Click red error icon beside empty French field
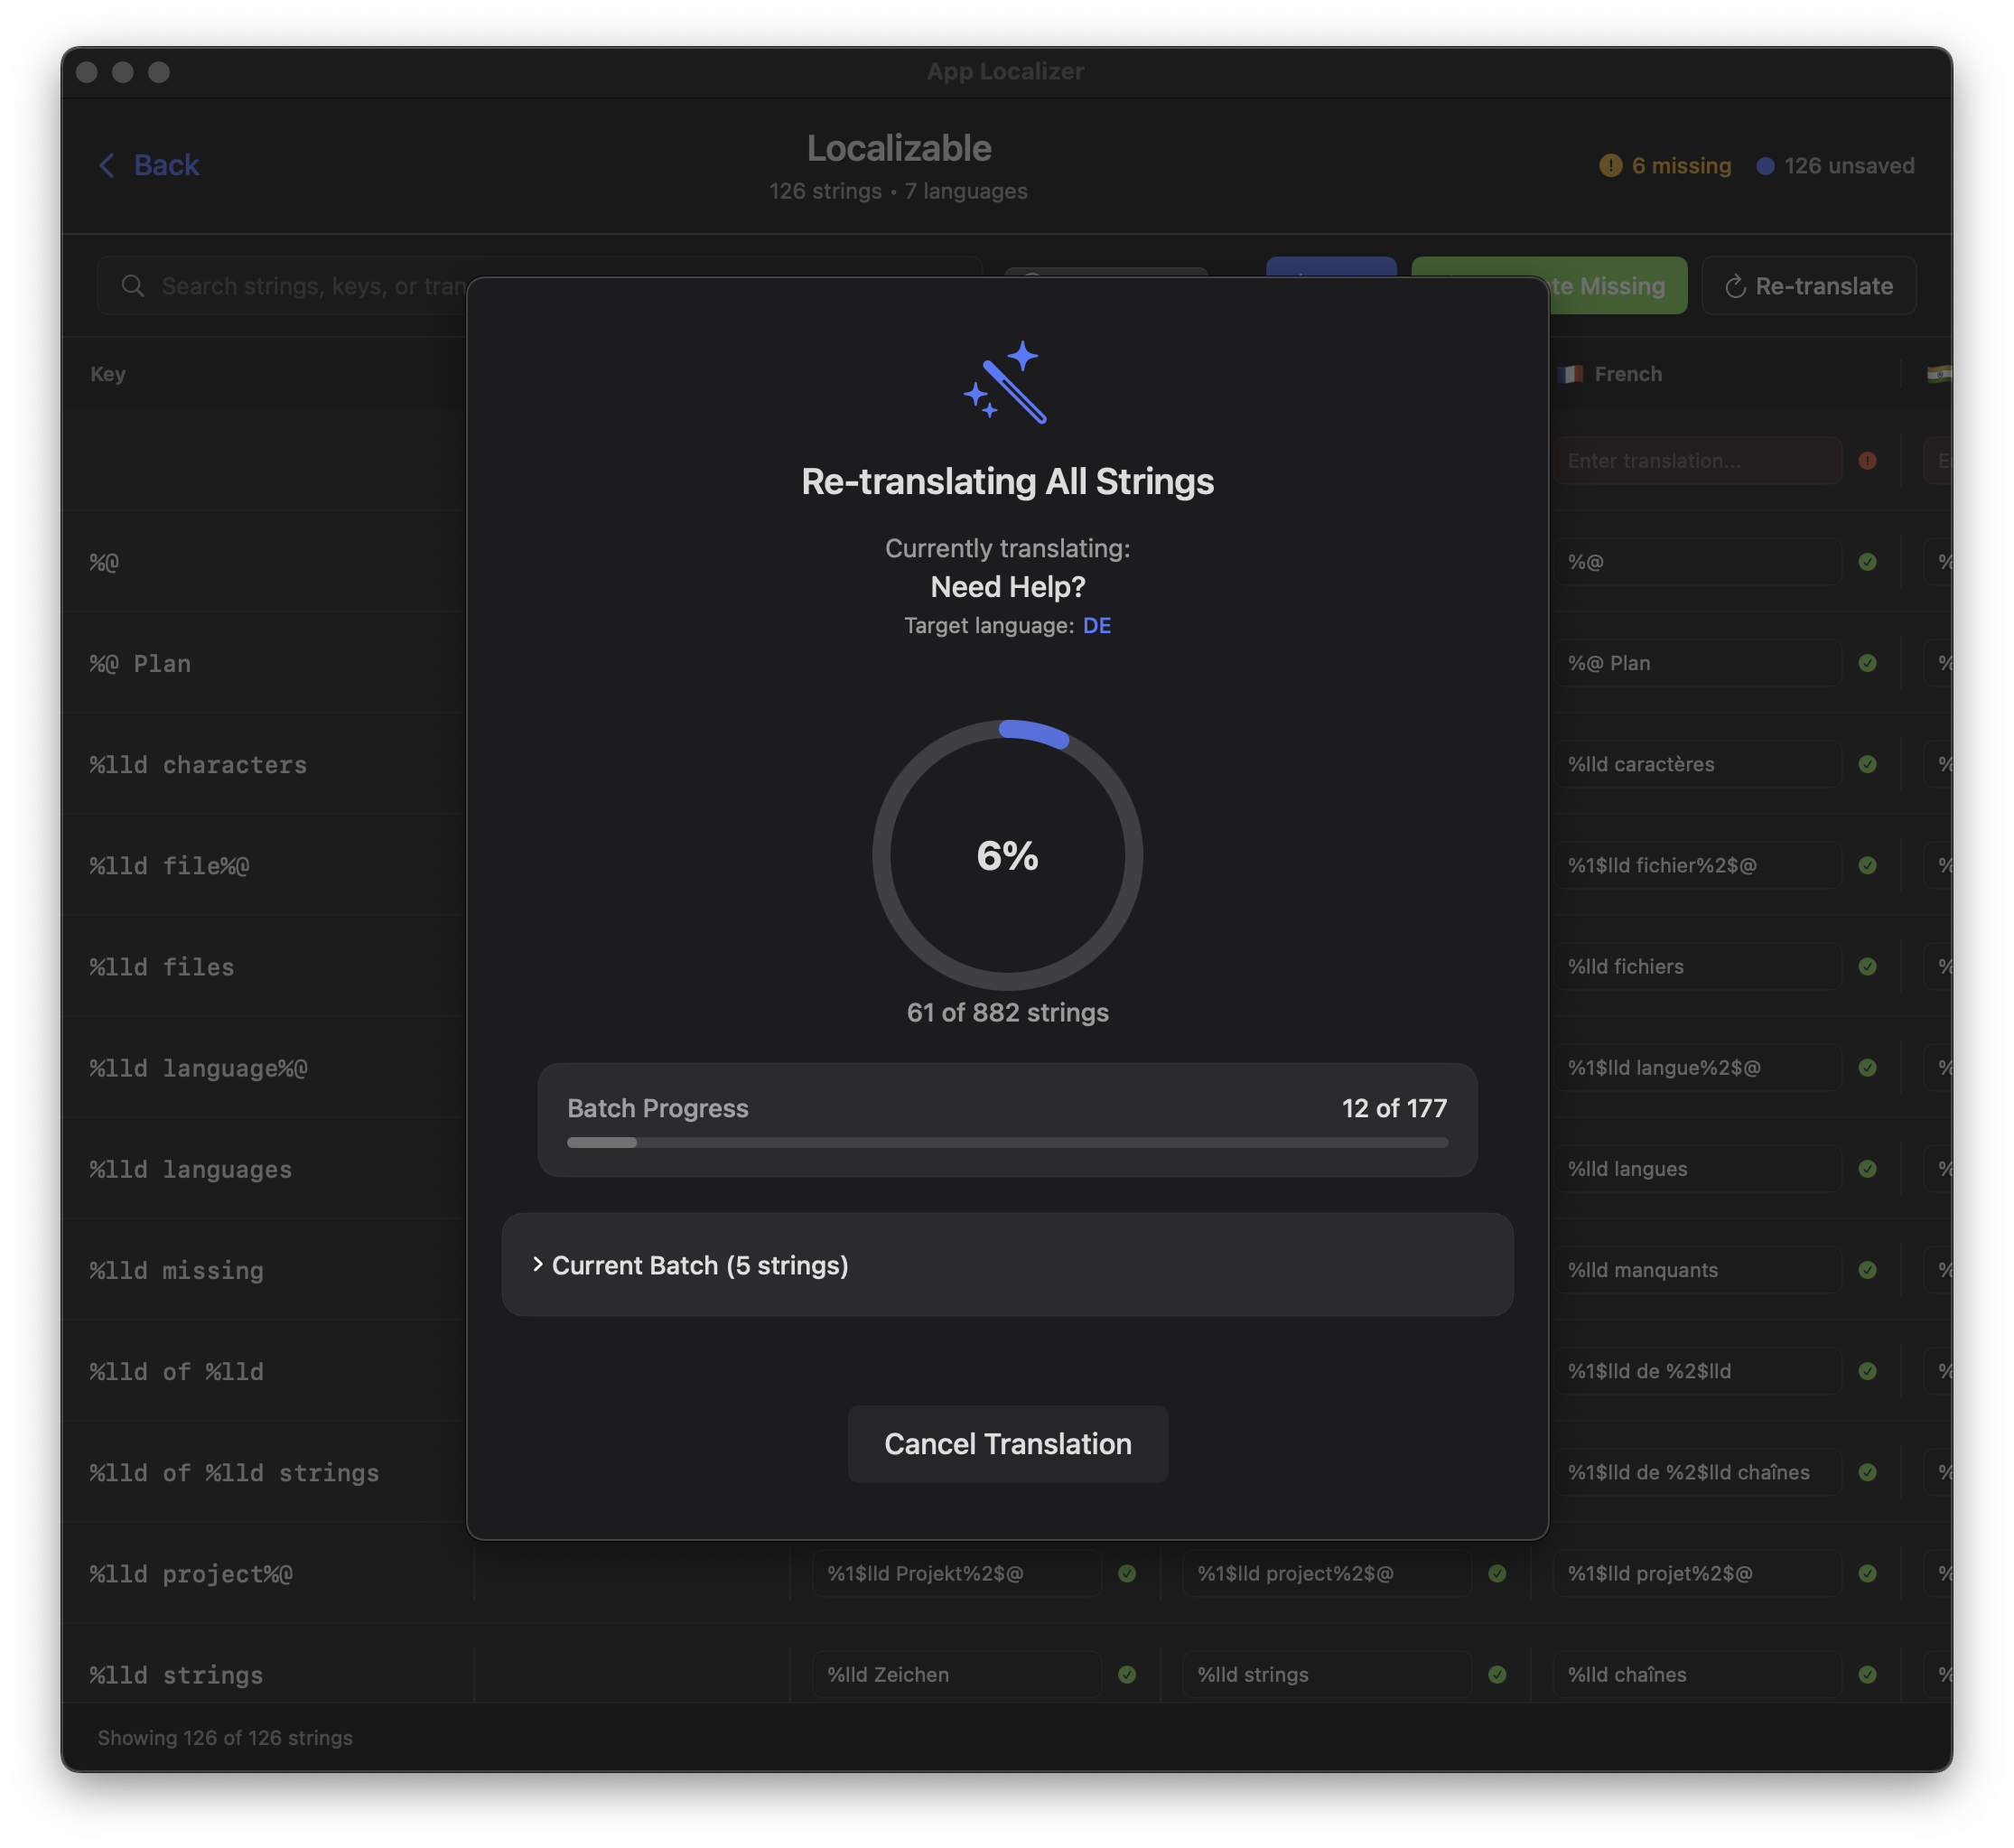Image resolution: width=2014 pixels, height=1848 pixels. [1867, 461]
